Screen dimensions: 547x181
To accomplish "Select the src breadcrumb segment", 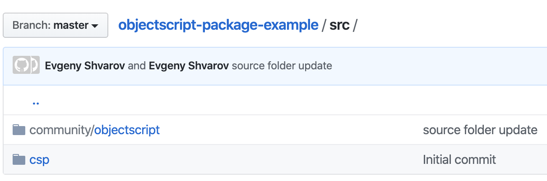I will tap(339, 25).
